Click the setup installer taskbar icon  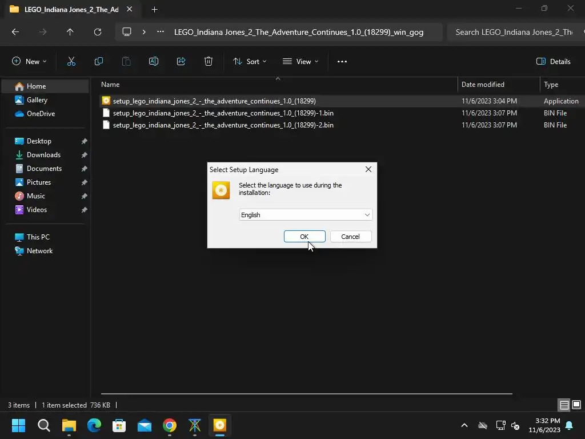(220, 425)
